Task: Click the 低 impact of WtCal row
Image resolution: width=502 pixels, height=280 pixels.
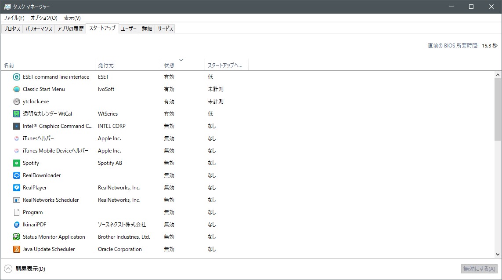Action: point(210,114)
